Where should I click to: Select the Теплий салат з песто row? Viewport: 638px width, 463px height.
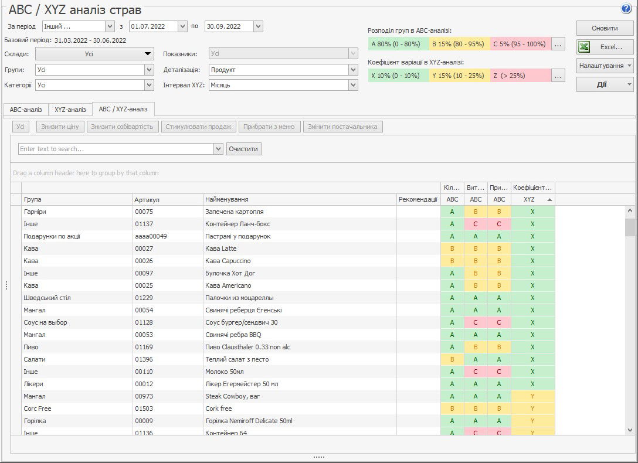tap(288, 359)
